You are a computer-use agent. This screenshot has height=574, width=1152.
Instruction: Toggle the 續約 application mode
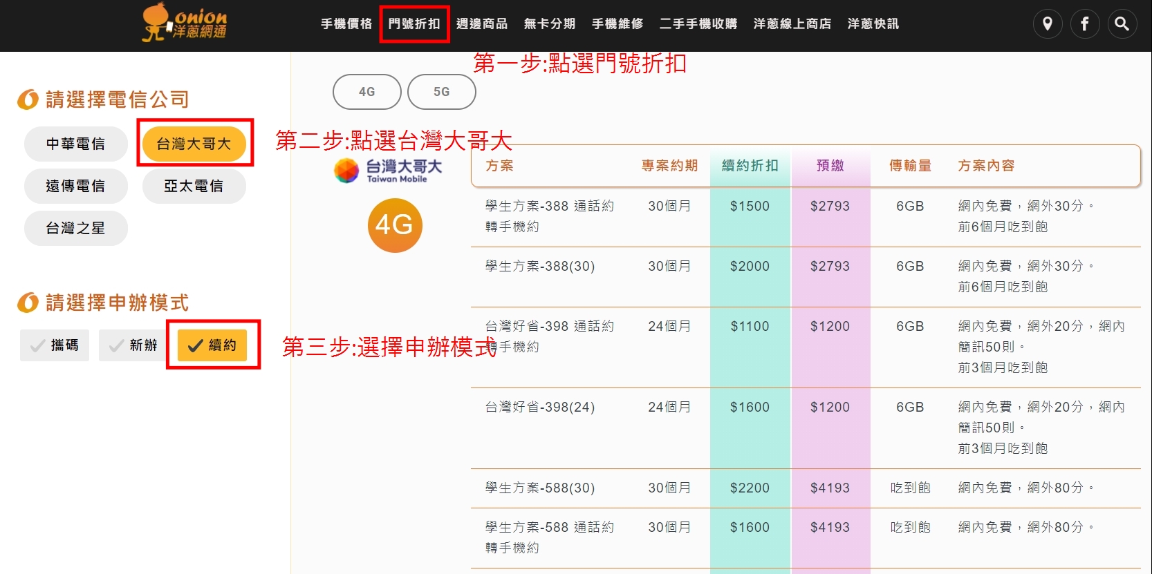(212, 345)
